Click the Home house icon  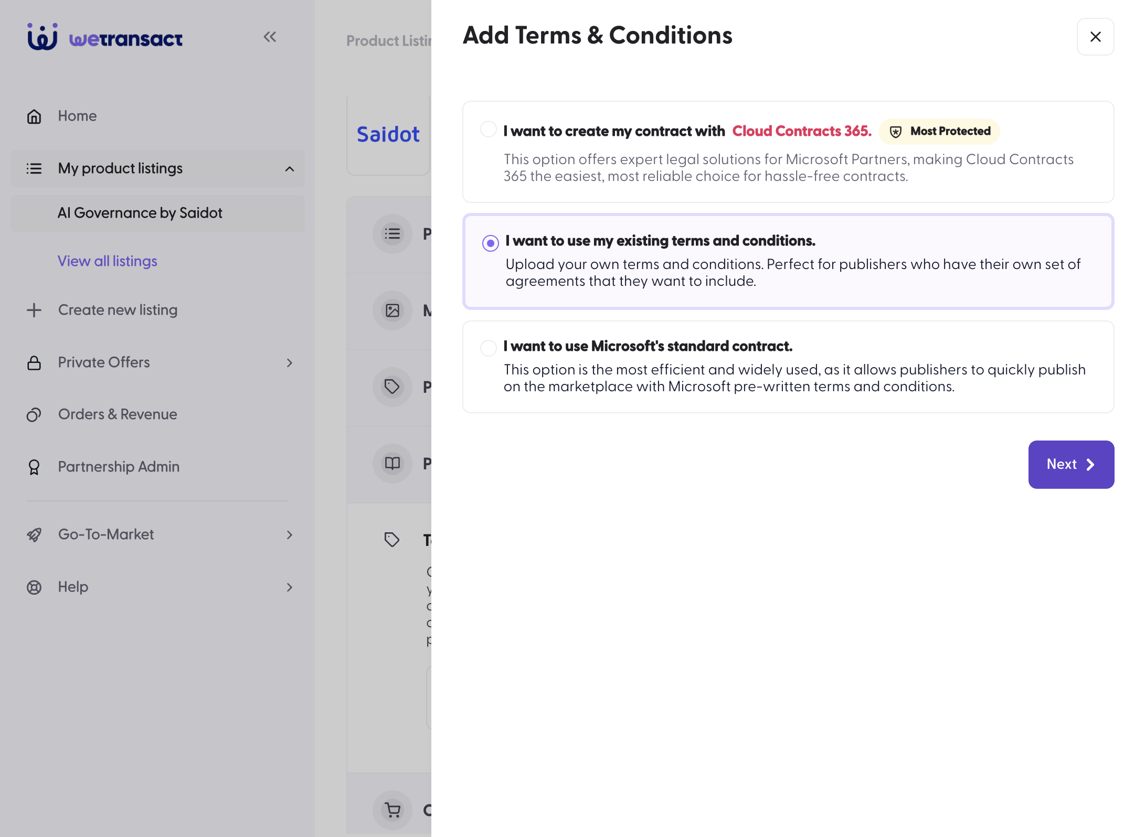pos(34,116)
